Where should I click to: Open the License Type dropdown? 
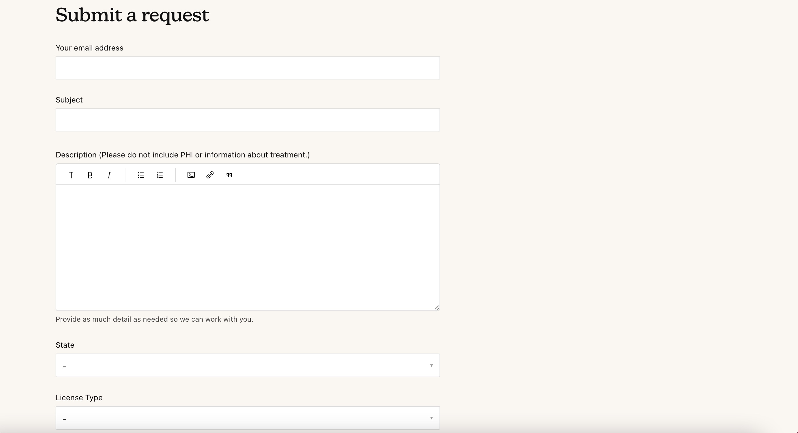(248, 418)
